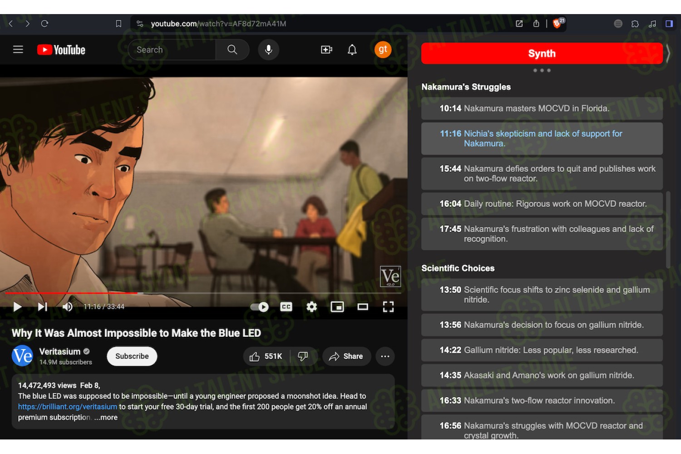Click the youtube.com address bar URL
Image resolution: width=681 pixels, height=454 pixels.
pos(218,24)
